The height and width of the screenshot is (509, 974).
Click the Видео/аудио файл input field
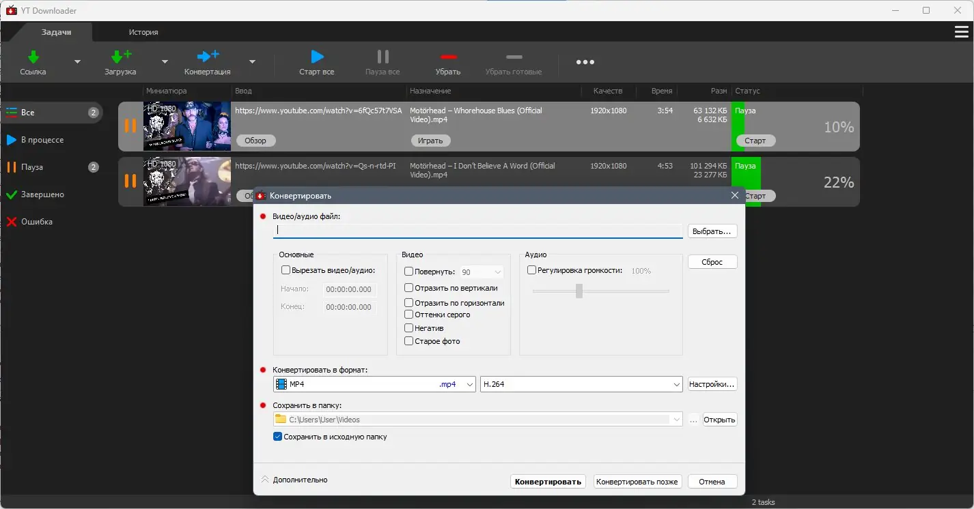point(477,231)
